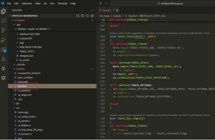The height and width of the screenshot is (140, 215).
Task: Click Complete comments above touch_has_signal
Action: point(155,115)
